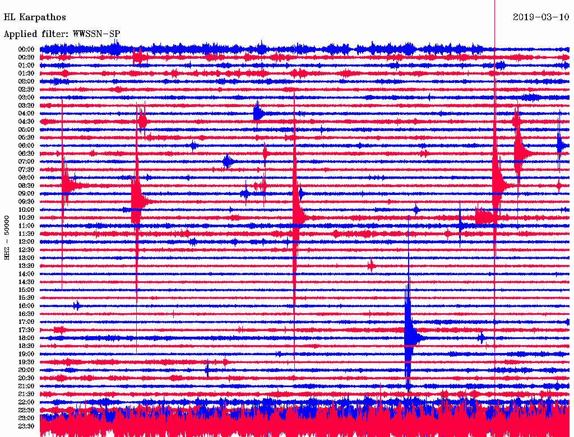Click the 'Applied filter: WWSSN-SP' text
The image size is (574, 437).
pos(62,34)
